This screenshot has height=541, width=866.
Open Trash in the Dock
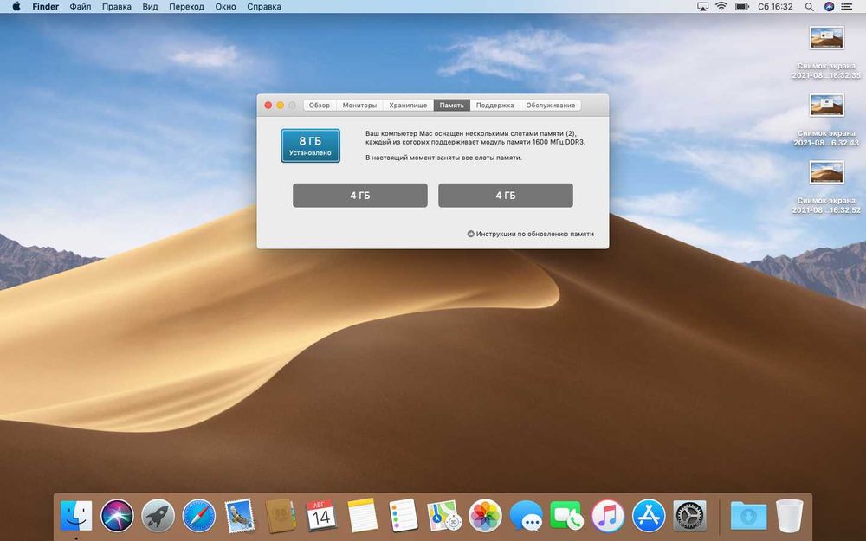pos(789,516)
